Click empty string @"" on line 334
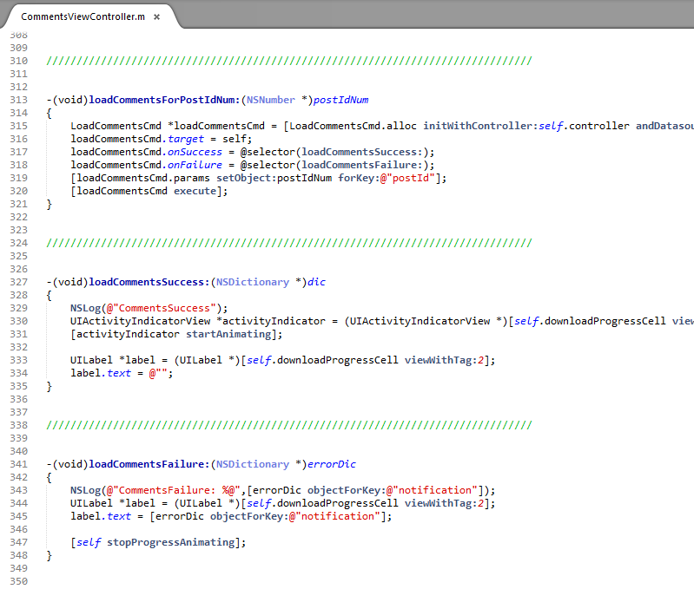This screenshot has width=694, height=589. (158, 373)
